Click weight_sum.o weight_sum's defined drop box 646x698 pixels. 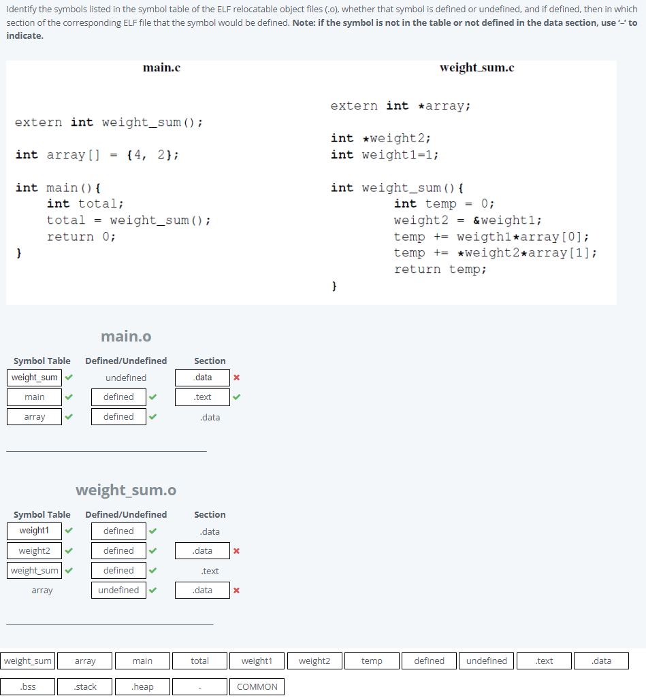pyautogui.click(x=118, y=570)
